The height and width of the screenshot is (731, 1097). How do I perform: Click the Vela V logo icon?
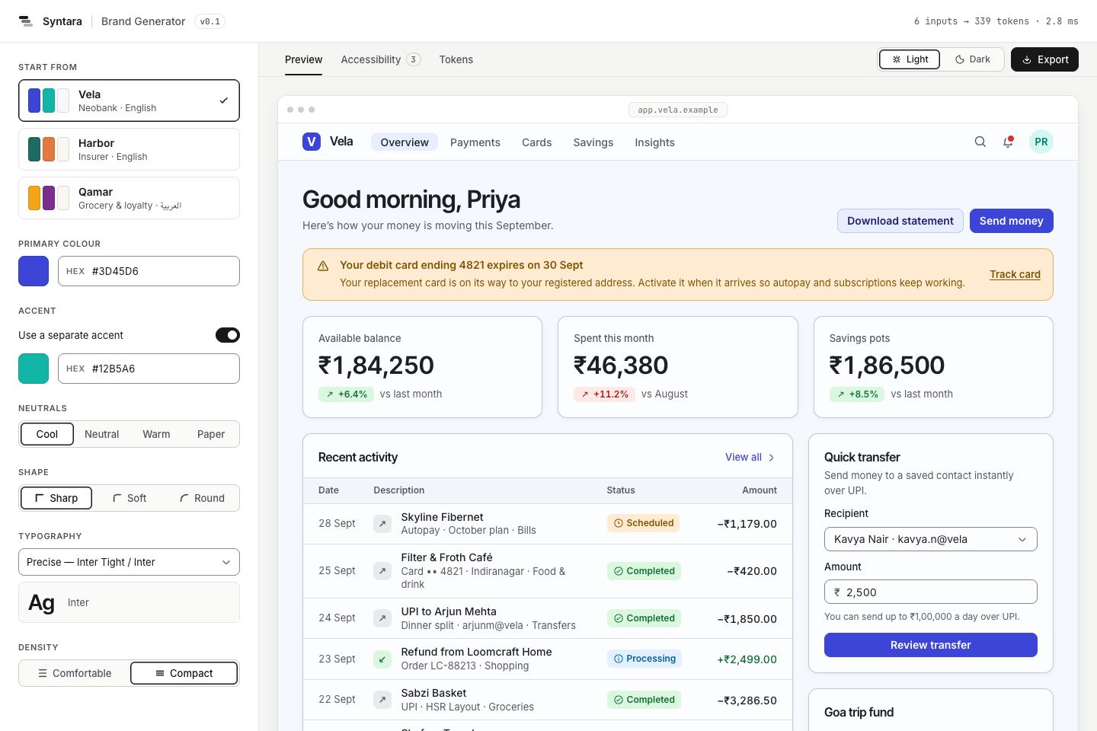pyautogui.click(x=312, y=142)
